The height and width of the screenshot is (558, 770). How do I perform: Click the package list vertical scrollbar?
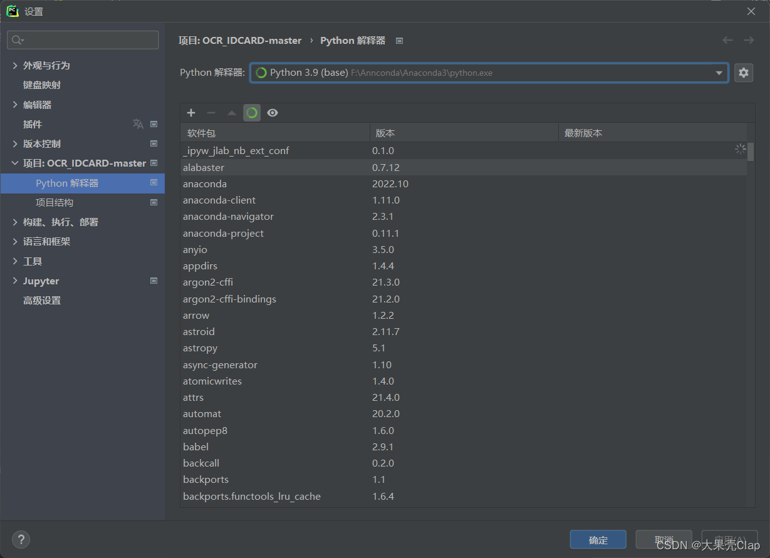(x=751, y=152)
